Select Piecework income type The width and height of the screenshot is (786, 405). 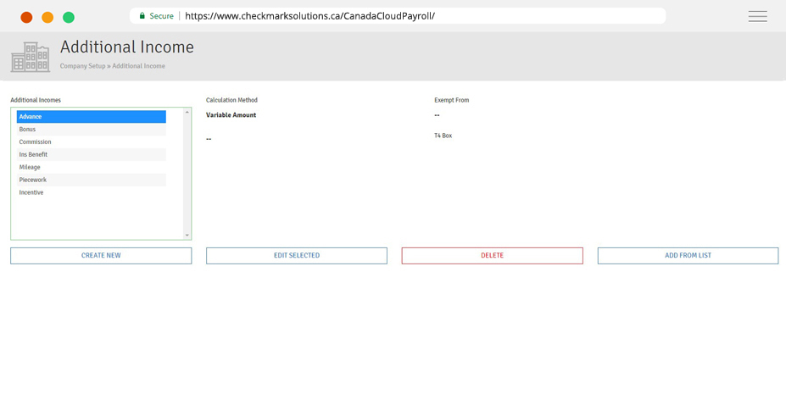[91, 180]
